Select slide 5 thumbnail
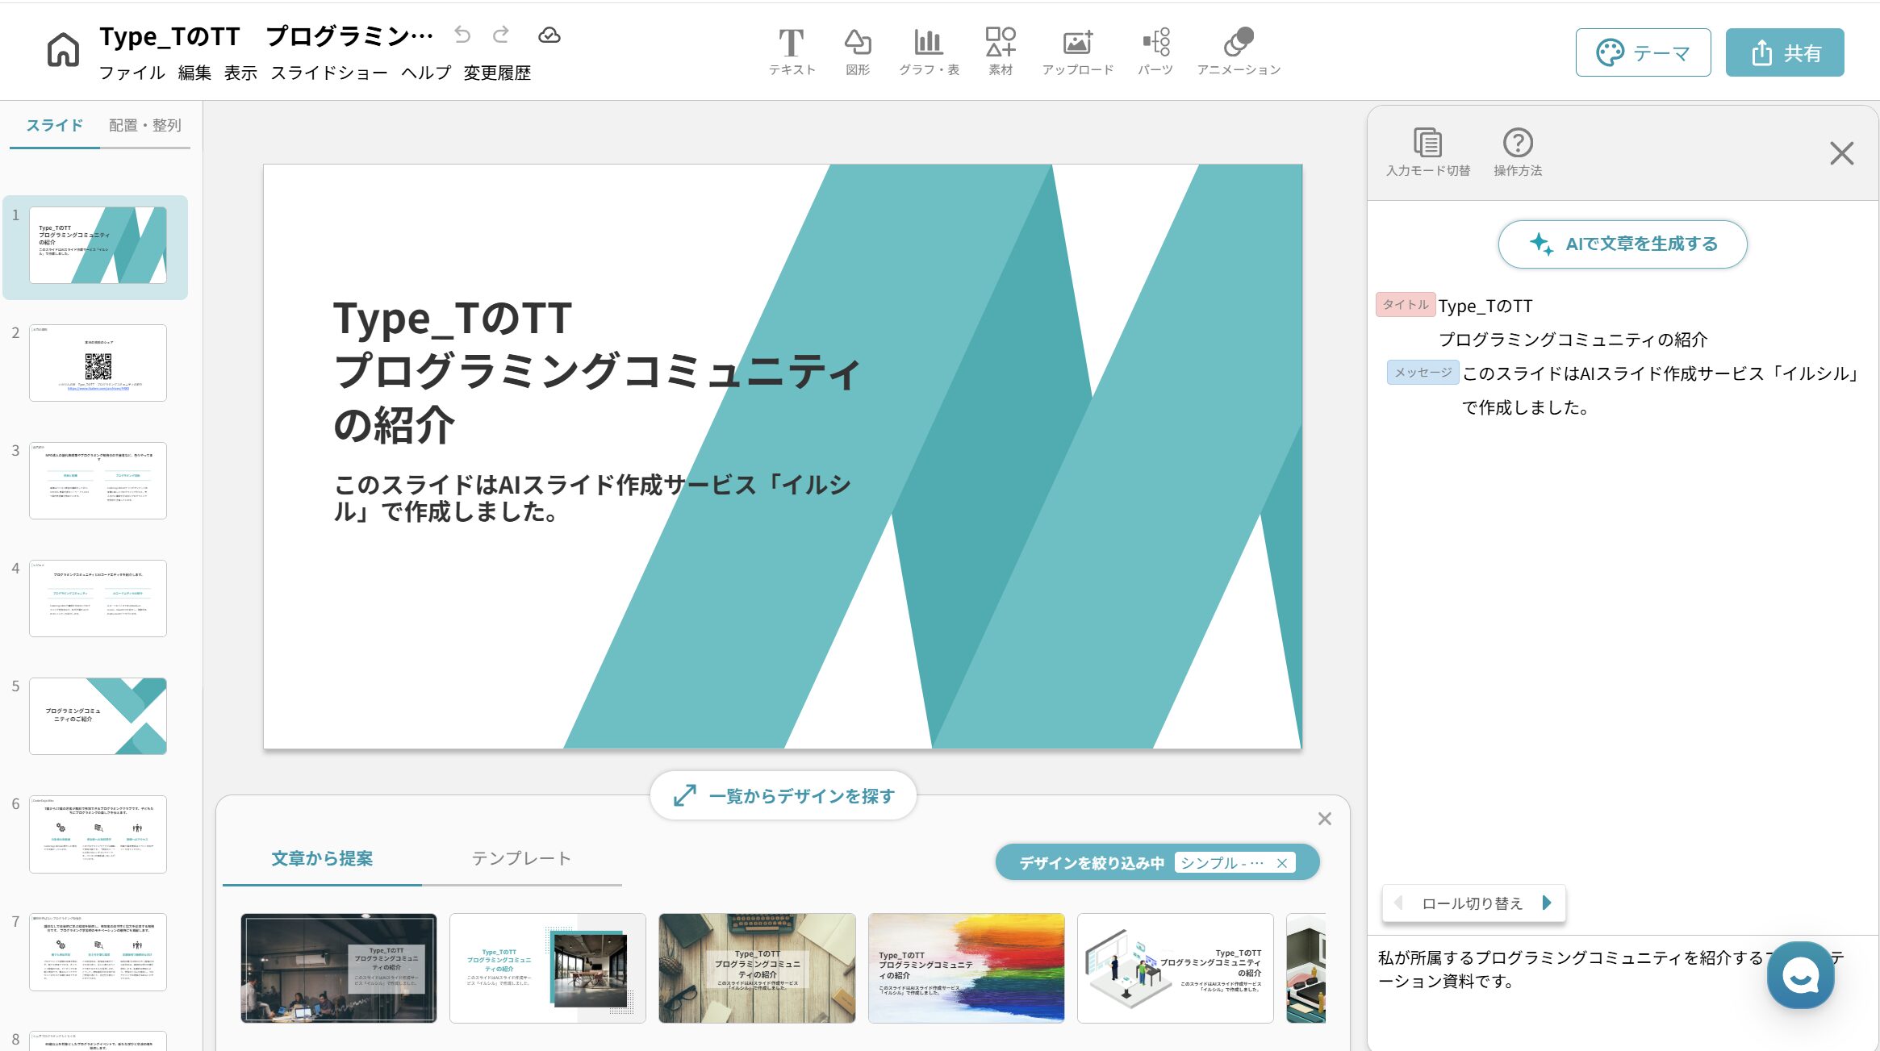Screen dimensions: 1880x1051 click(x=98, y=716)
